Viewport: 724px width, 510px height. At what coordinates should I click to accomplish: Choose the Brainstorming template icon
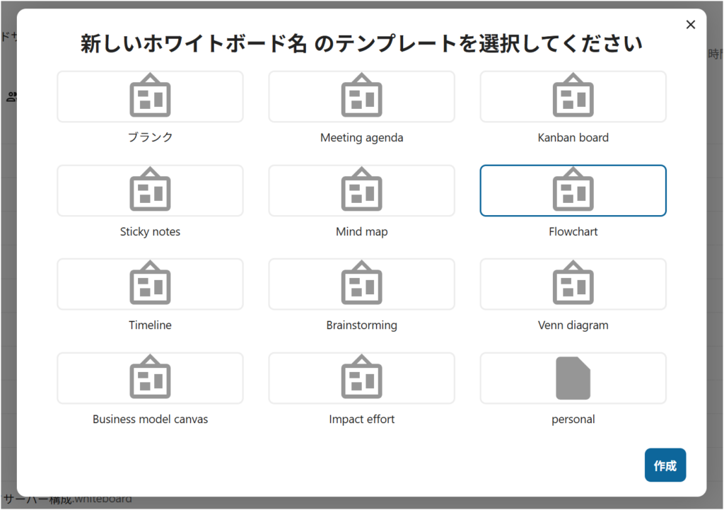point(361,284)
